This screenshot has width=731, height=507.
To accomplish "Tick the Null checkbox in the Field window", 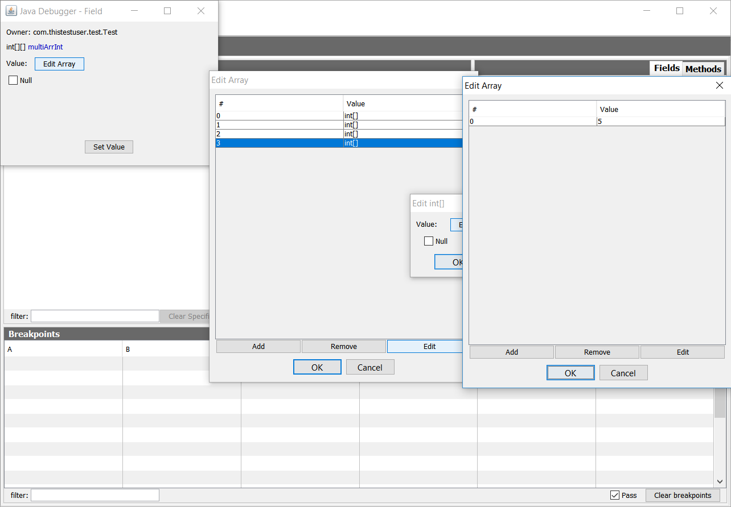I will 14,80.
